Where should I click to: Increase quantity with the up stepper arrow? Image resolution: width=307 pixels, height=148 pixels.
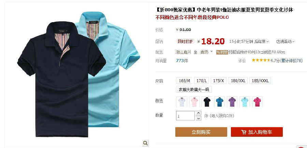(x=199, y=113)
